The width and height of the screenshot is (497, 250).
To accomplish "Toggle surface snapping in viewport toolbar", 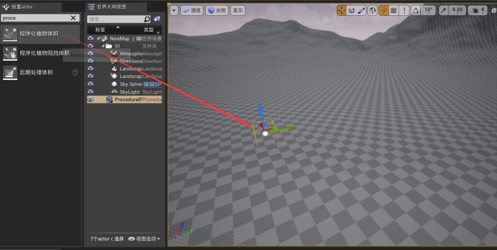I will tap(384, 10).
